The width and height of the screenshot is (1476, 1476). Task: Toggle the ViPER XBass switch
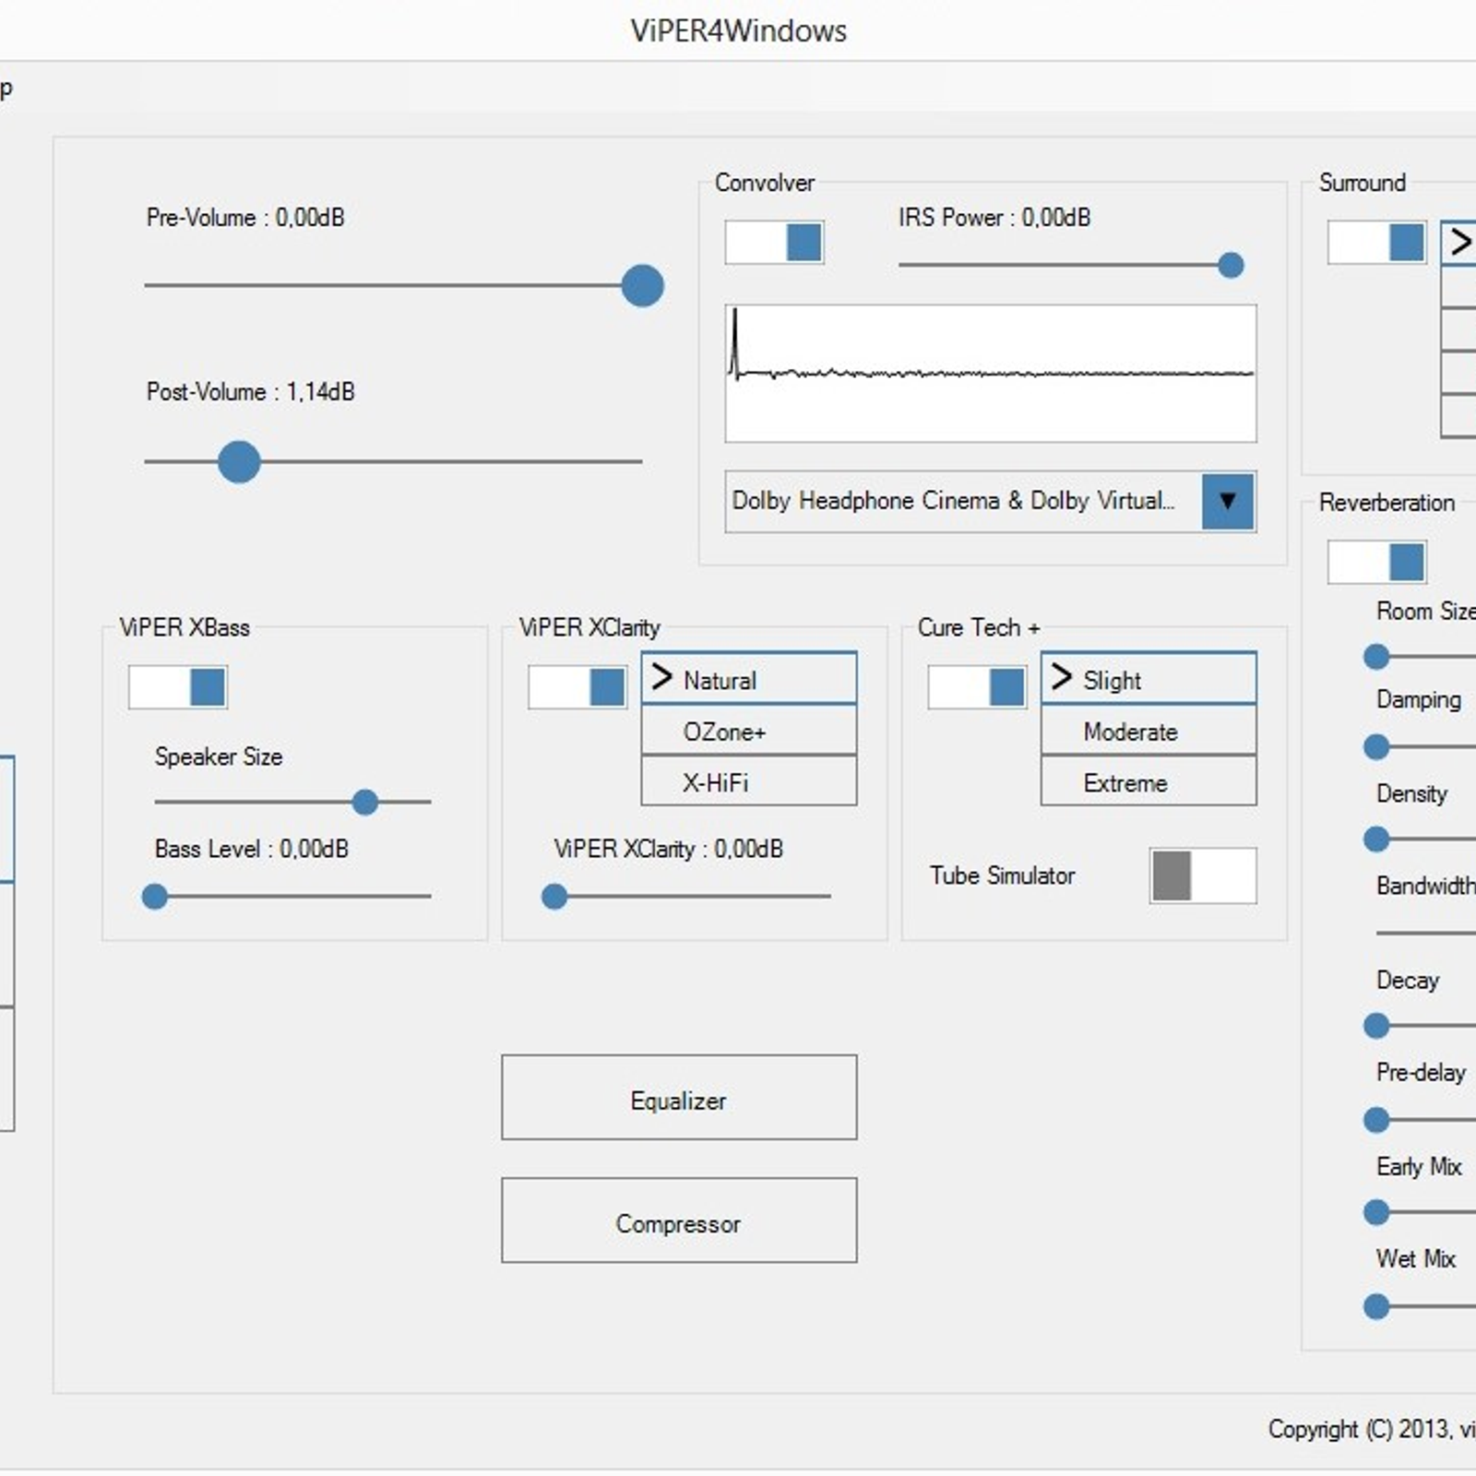pyautogui.click(x=177, y=687)
